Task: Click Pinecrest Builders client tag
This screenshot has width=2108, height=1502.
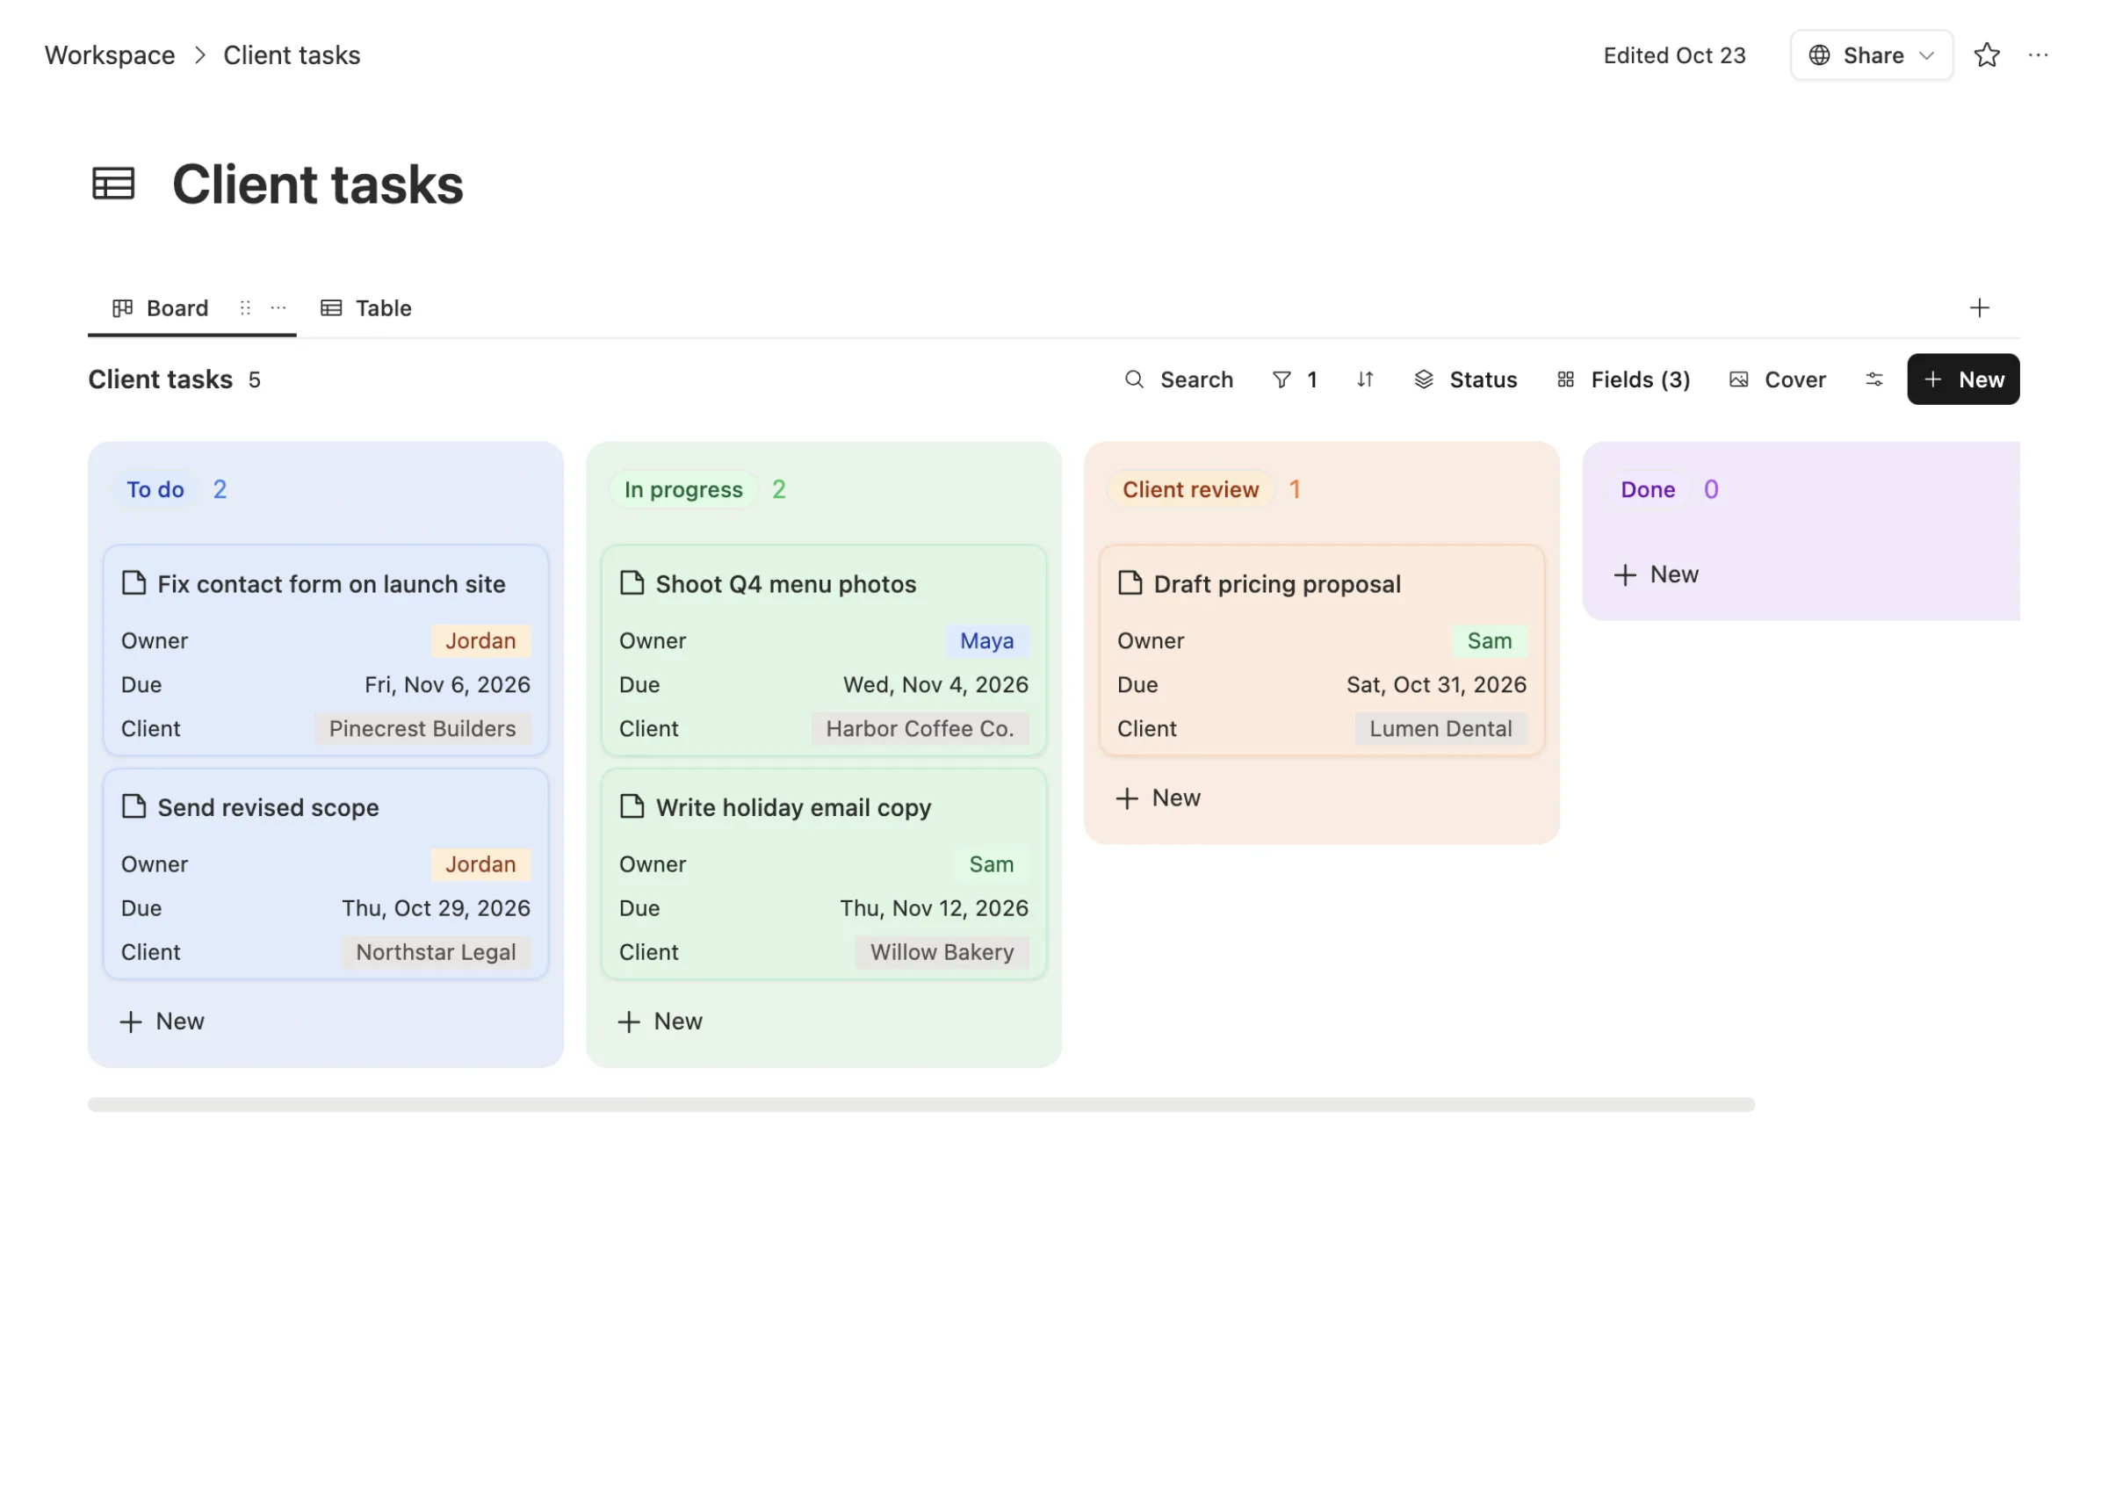Action: [422, 729]
